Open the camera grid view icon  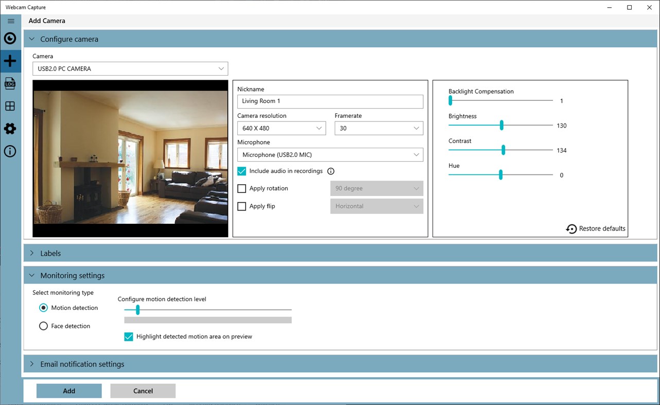pyautogui.click(x=11, y=106)
